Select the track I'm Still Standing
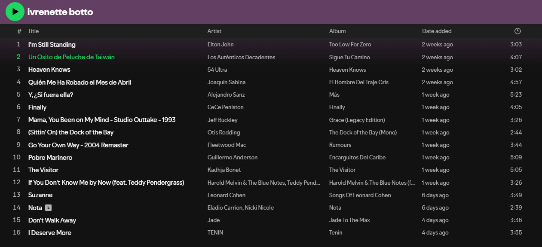This screenshot has width=542, height=247. (x=52, y=45)
